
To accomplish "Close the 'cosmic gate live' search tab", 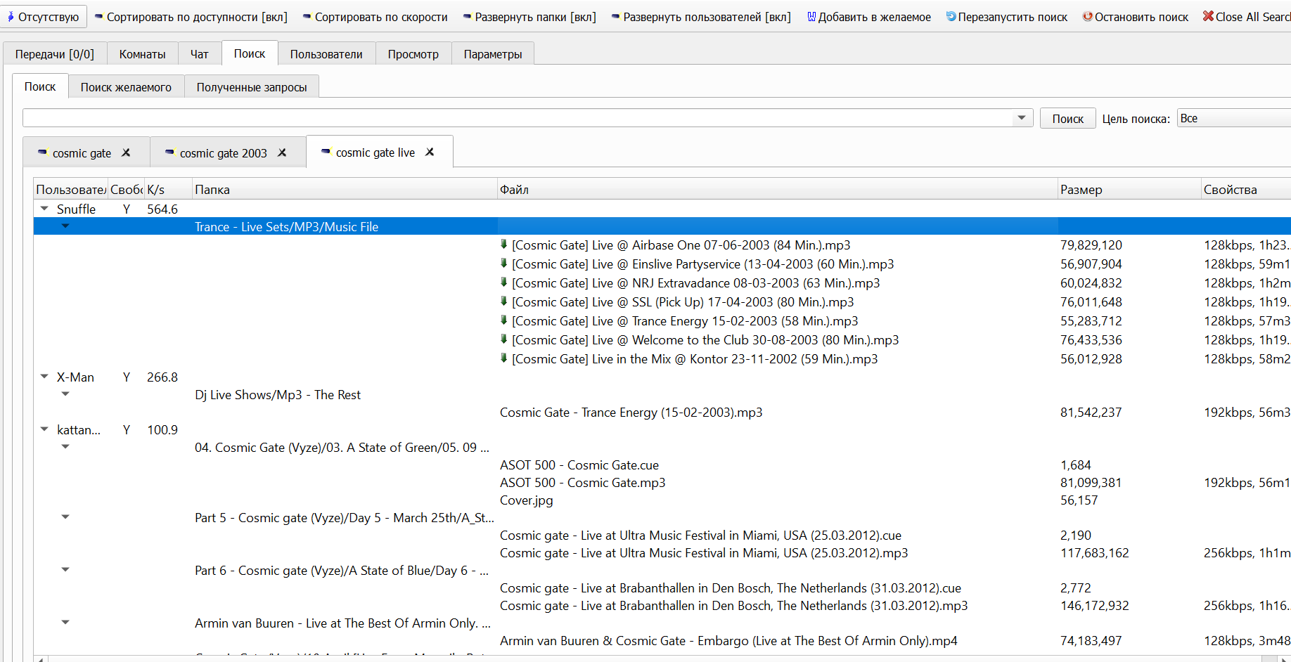I will 430,152.
